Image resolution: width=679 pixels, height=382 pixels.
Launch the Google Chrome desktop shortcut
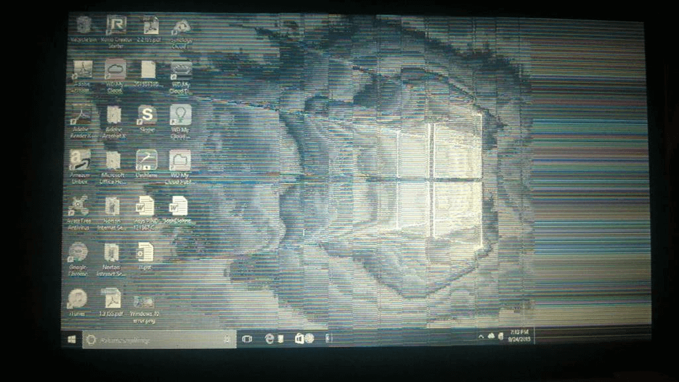[78, 259]
